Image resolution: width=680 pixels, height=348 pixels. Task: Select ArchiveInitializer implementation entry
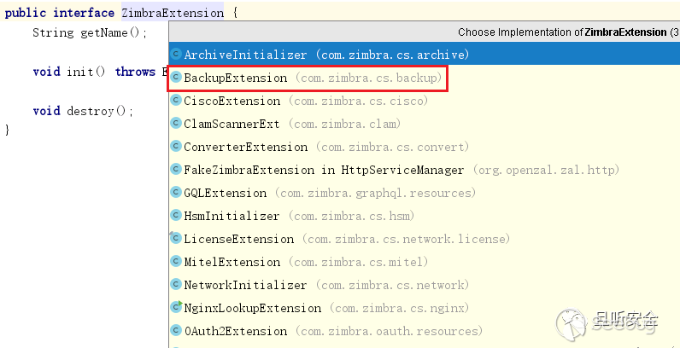point(245,55)
